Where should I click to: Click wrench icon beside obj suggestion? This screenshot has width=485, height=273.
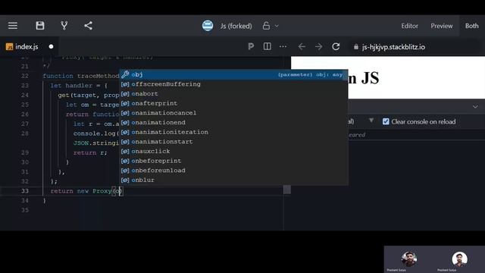[x=125, y=74]
